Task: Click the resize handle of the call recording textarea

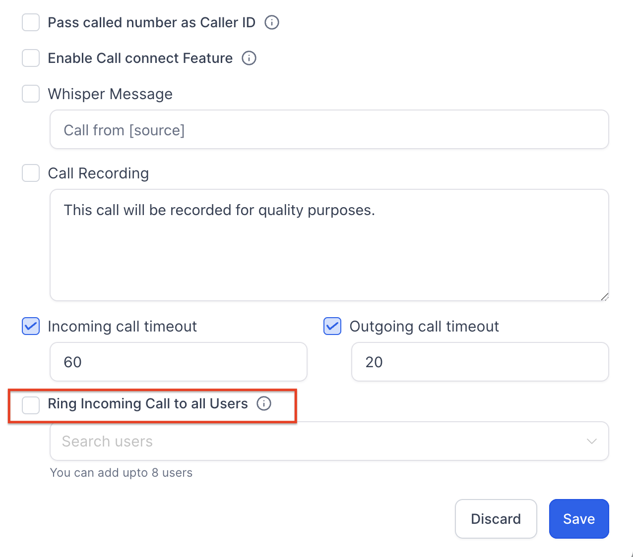Action: tap(604, 296)
